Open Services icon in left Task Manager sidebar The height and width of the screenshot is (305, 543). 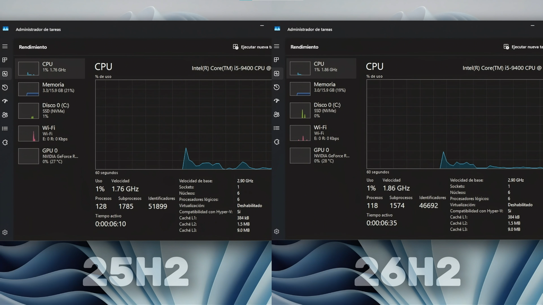pyautogui.click(x=5, y=142)
